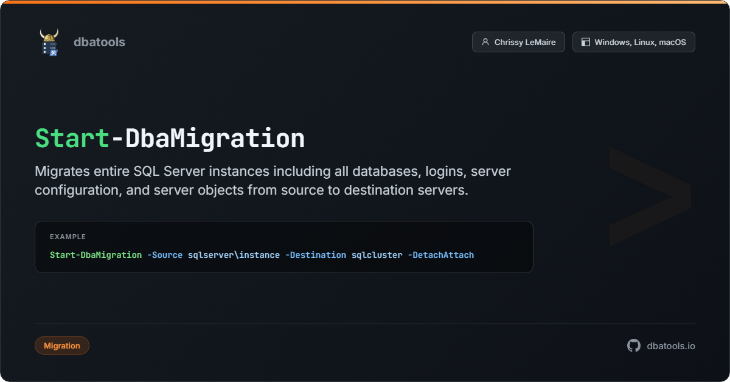Image resolution: width=730 pixels, height=382 pixels.
Task: Click the -Source parameter in the example
Action: 165,255
